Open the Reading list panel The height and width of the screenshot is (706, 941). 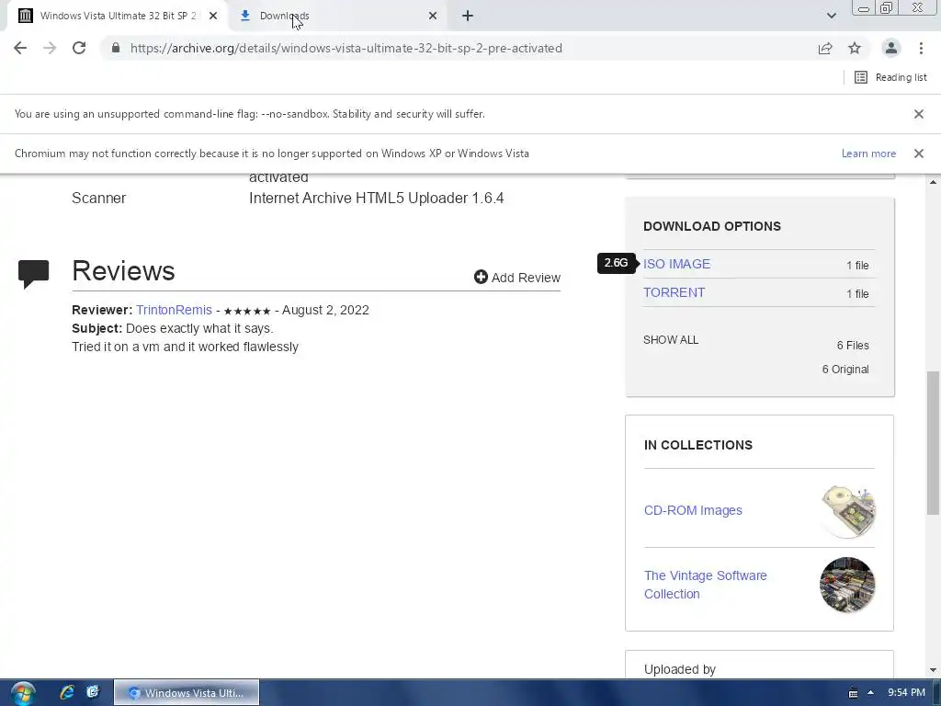890,77
